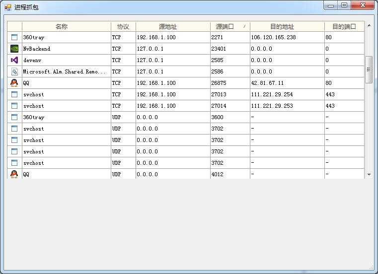Click destination port 443 for 111.221.29.254

(x=330, y=94)
